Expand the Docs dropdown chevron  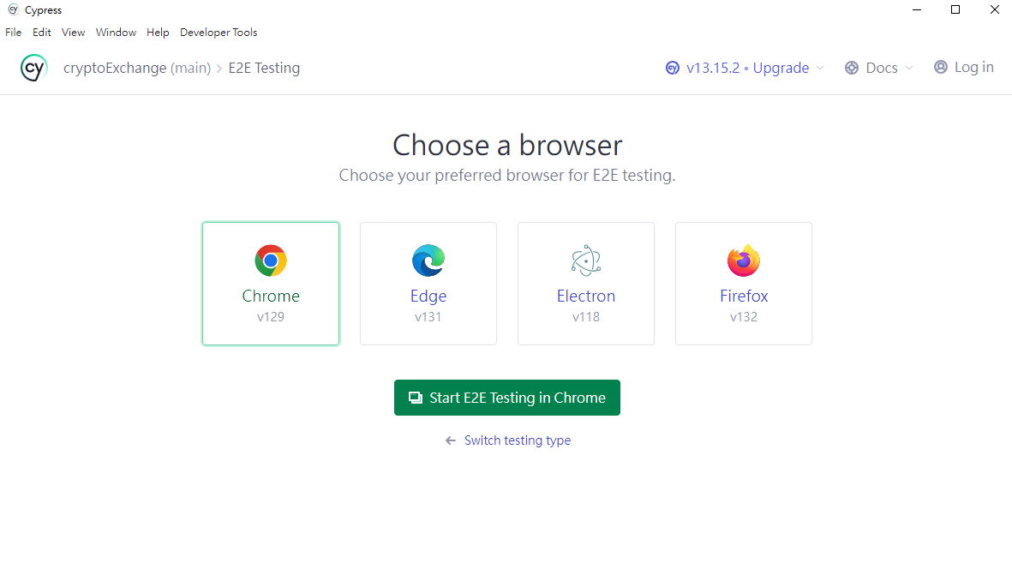[908, 68]
